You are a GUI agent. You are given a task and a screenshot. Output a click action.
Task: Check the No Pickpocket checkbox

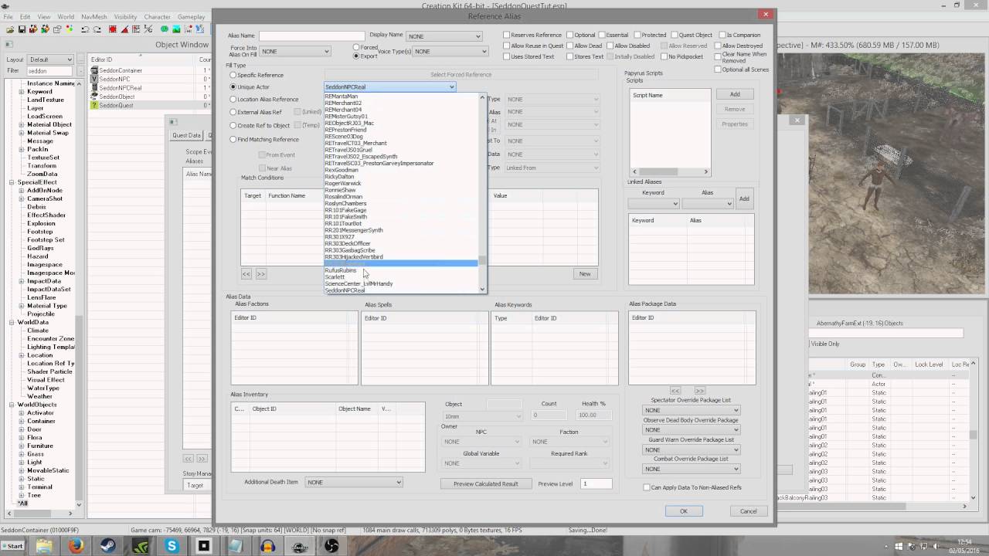(x=664, y=56)
